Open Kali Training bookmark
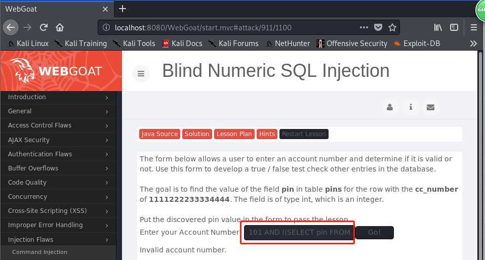The height and width of the screenshot is (260, 485). point(80,44)
